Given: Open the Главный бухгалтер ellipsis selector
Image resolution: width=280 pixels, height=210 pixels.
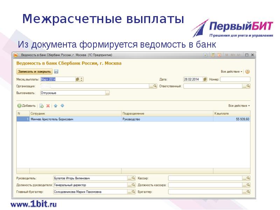Looking at the screenshot, I should [129, 191].
